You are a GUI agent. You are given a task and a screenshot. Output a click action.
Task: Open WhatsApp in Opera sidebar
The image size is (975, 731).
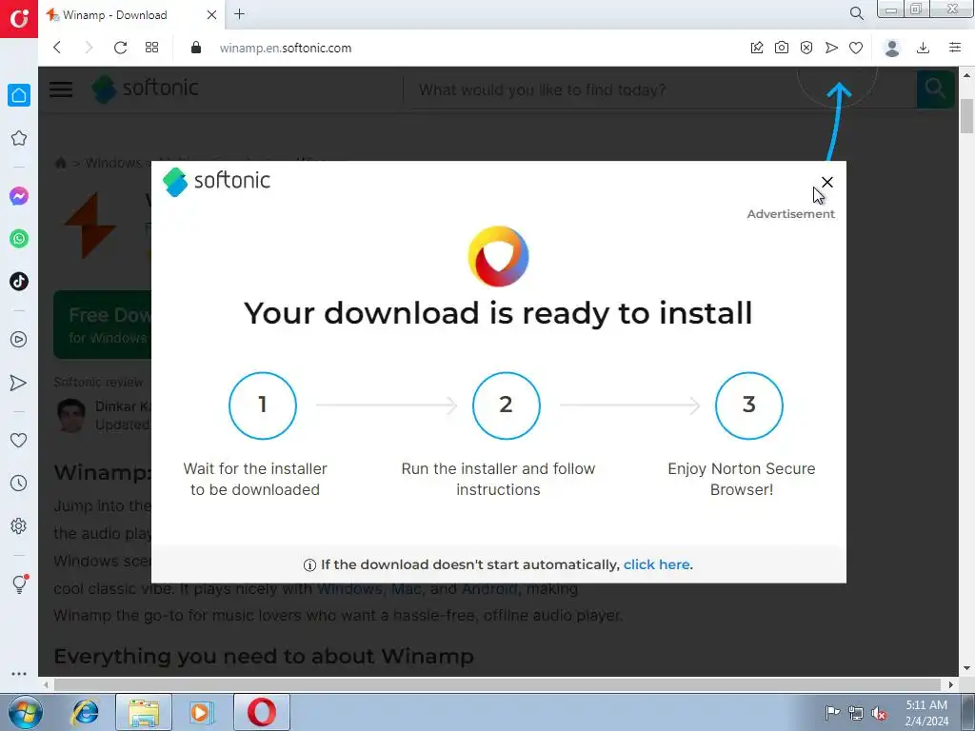19,239
